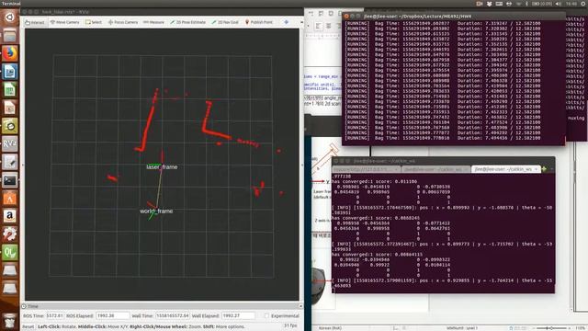Switch to RViz via its launcher icon

tap(10, 143)
